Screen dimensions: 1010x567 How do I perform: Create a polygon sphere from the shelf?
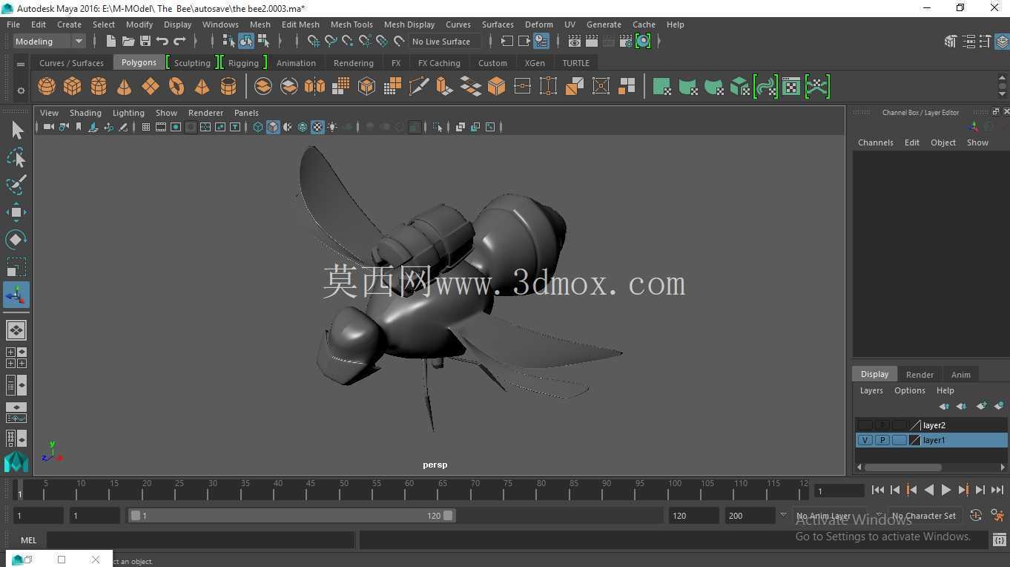pos(47,87)
